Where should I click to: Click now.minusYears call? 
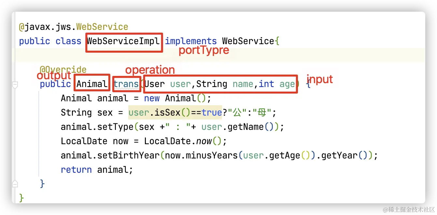click(x=201, y=156)
